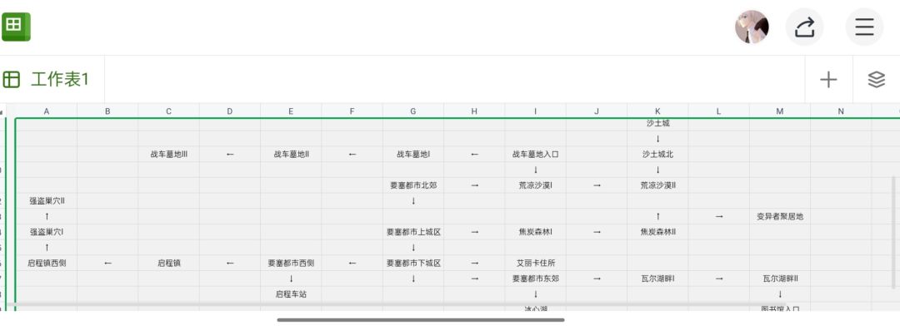Select the cell 战车墓地II
The image size is (900, 330).
click(291, 154)
